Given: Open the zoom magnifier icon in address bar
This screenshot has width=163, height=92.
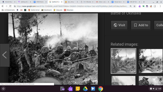Looking at the screenshot, I should click(x=131, y=6).
